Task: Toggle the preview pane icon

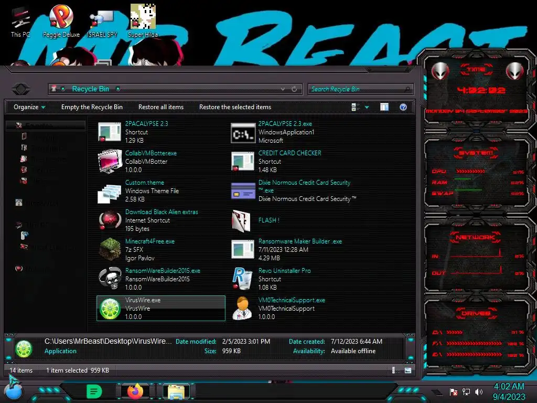Action: pos(384,107)
